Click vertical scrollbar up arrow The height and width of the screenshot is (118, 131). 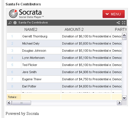tap(124, 35)
